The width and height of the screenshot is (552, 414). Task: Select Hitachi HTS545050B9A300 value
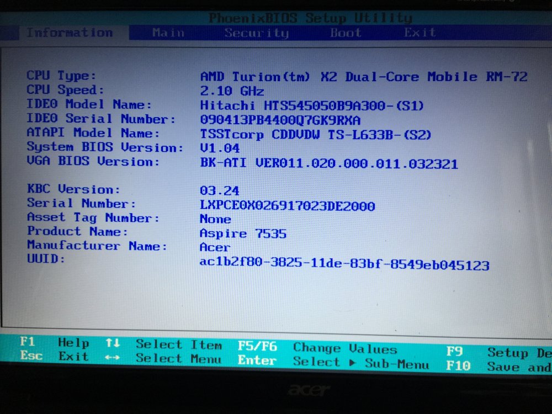tap(312, 105)
